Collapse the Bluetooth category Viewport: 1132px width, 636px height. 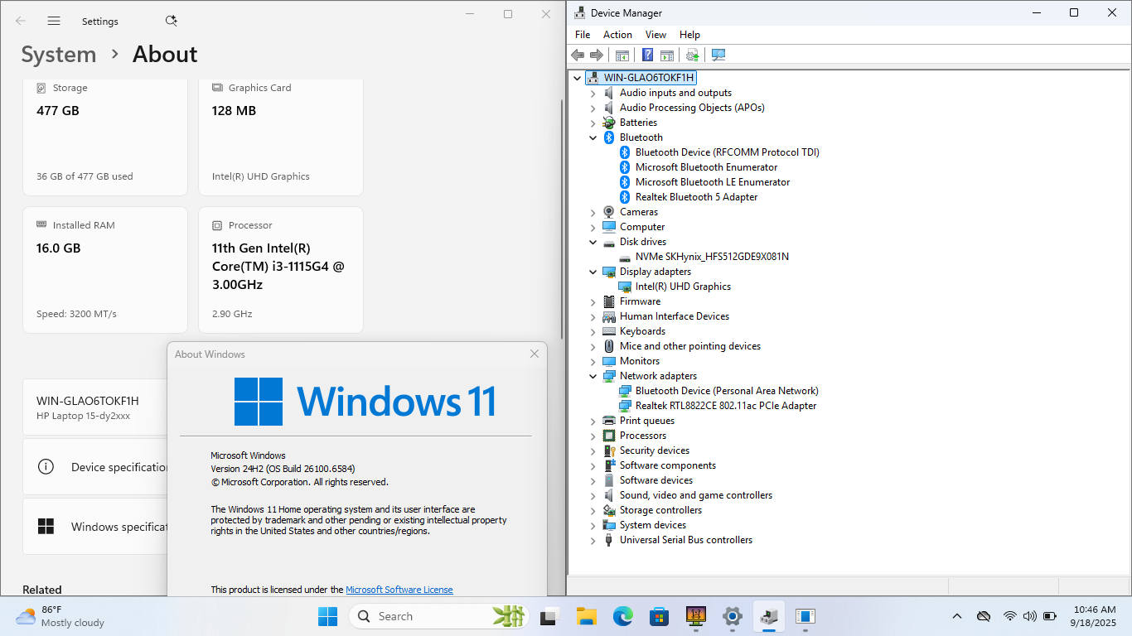[593, 137]
